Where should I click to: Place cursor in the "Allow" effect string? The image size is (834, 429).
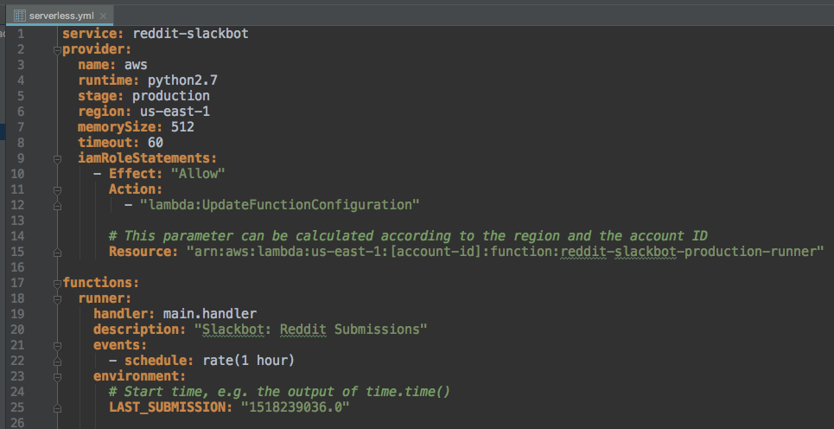(197, 174)
